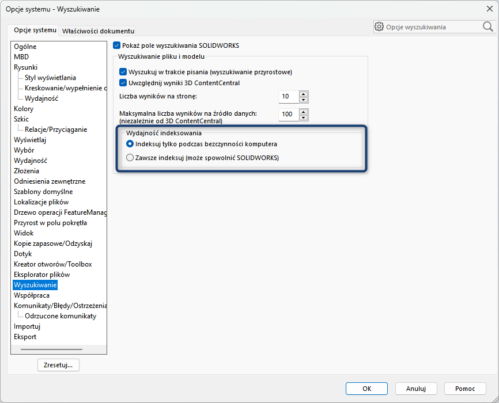Toggle 'Pokaż pole wyszukiwania SOLIDWORKS' checkbox
The image size is (499, 403).
[117, 45]
